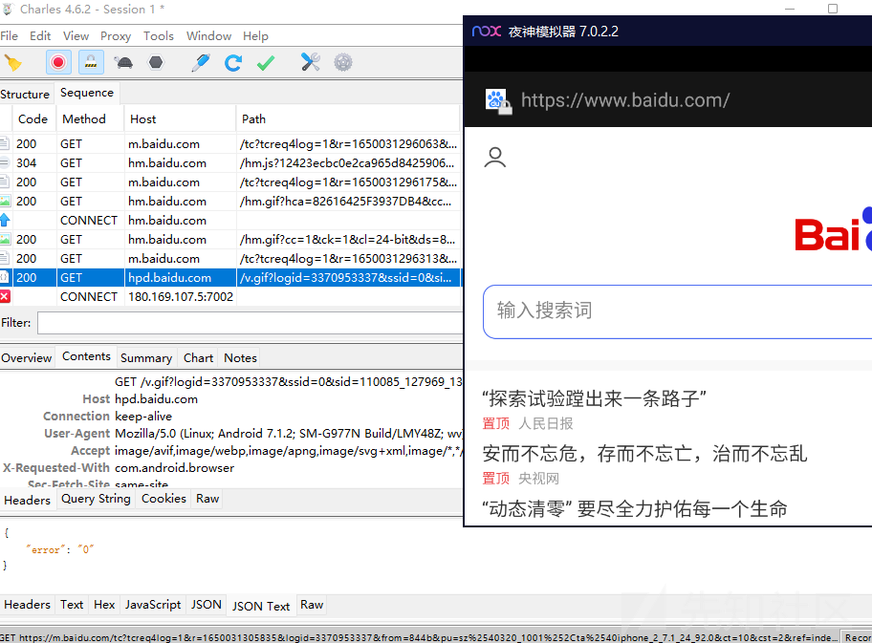Switch to the Structure tab
The width and height of the screenshot is (872, 643).
[25, 95]
